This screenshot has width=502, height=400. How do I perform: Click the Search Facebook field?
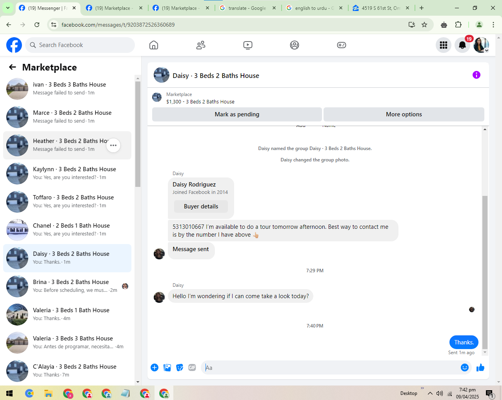(x=80, y=45)
